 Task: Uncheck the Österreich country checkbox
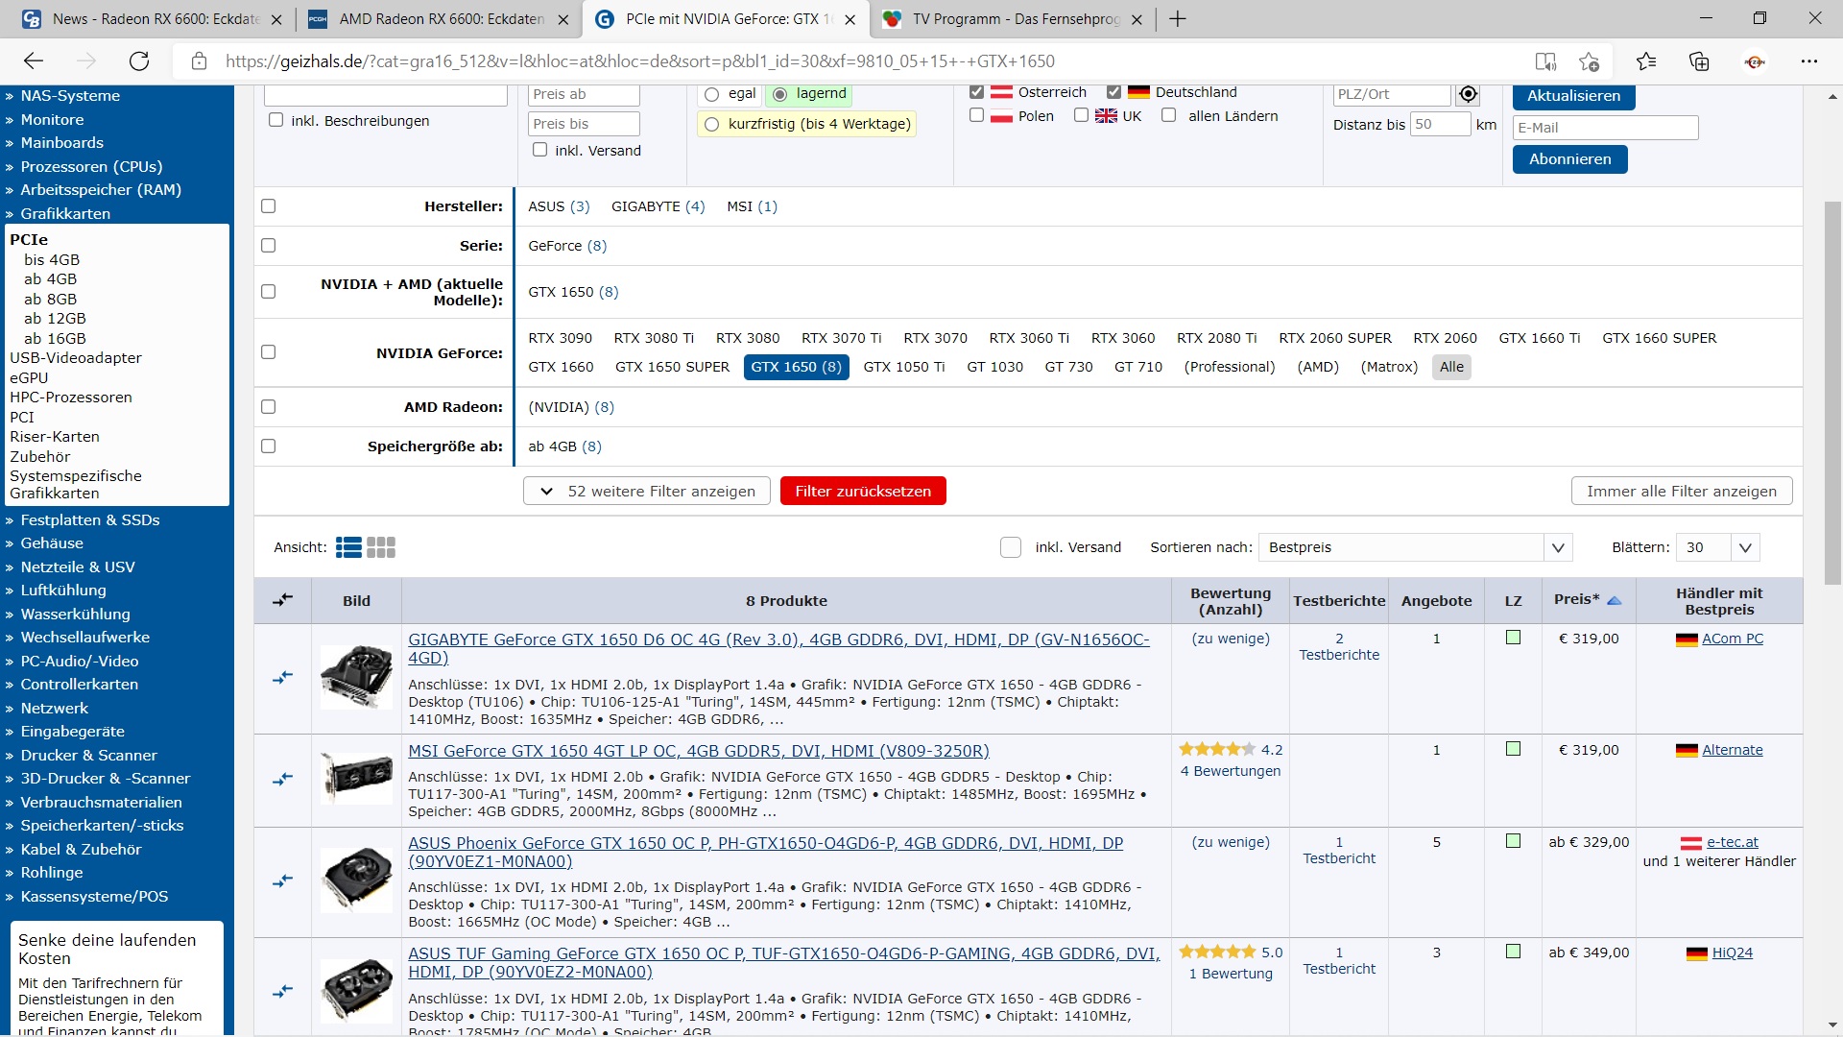pyautogui.click(x=976, y=92)
